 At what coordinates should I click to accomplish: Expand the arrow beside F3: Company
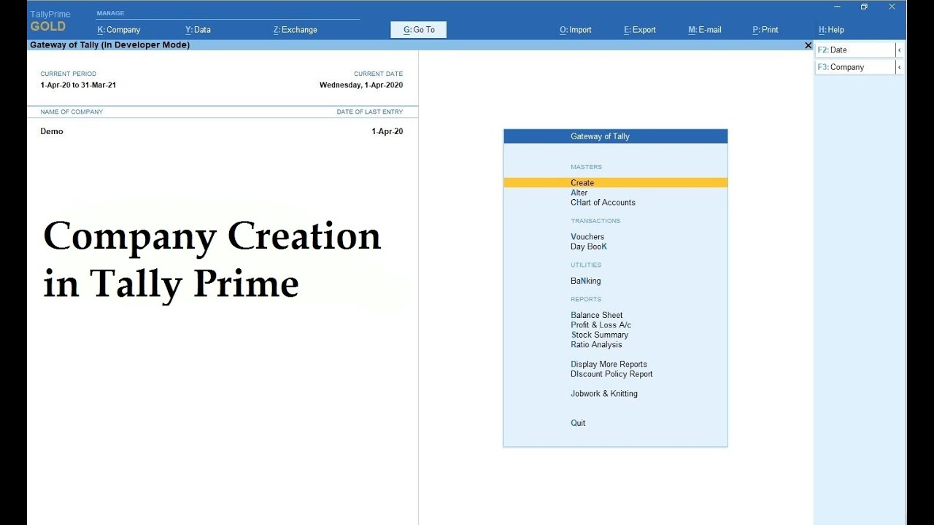(x=899, y=67)
